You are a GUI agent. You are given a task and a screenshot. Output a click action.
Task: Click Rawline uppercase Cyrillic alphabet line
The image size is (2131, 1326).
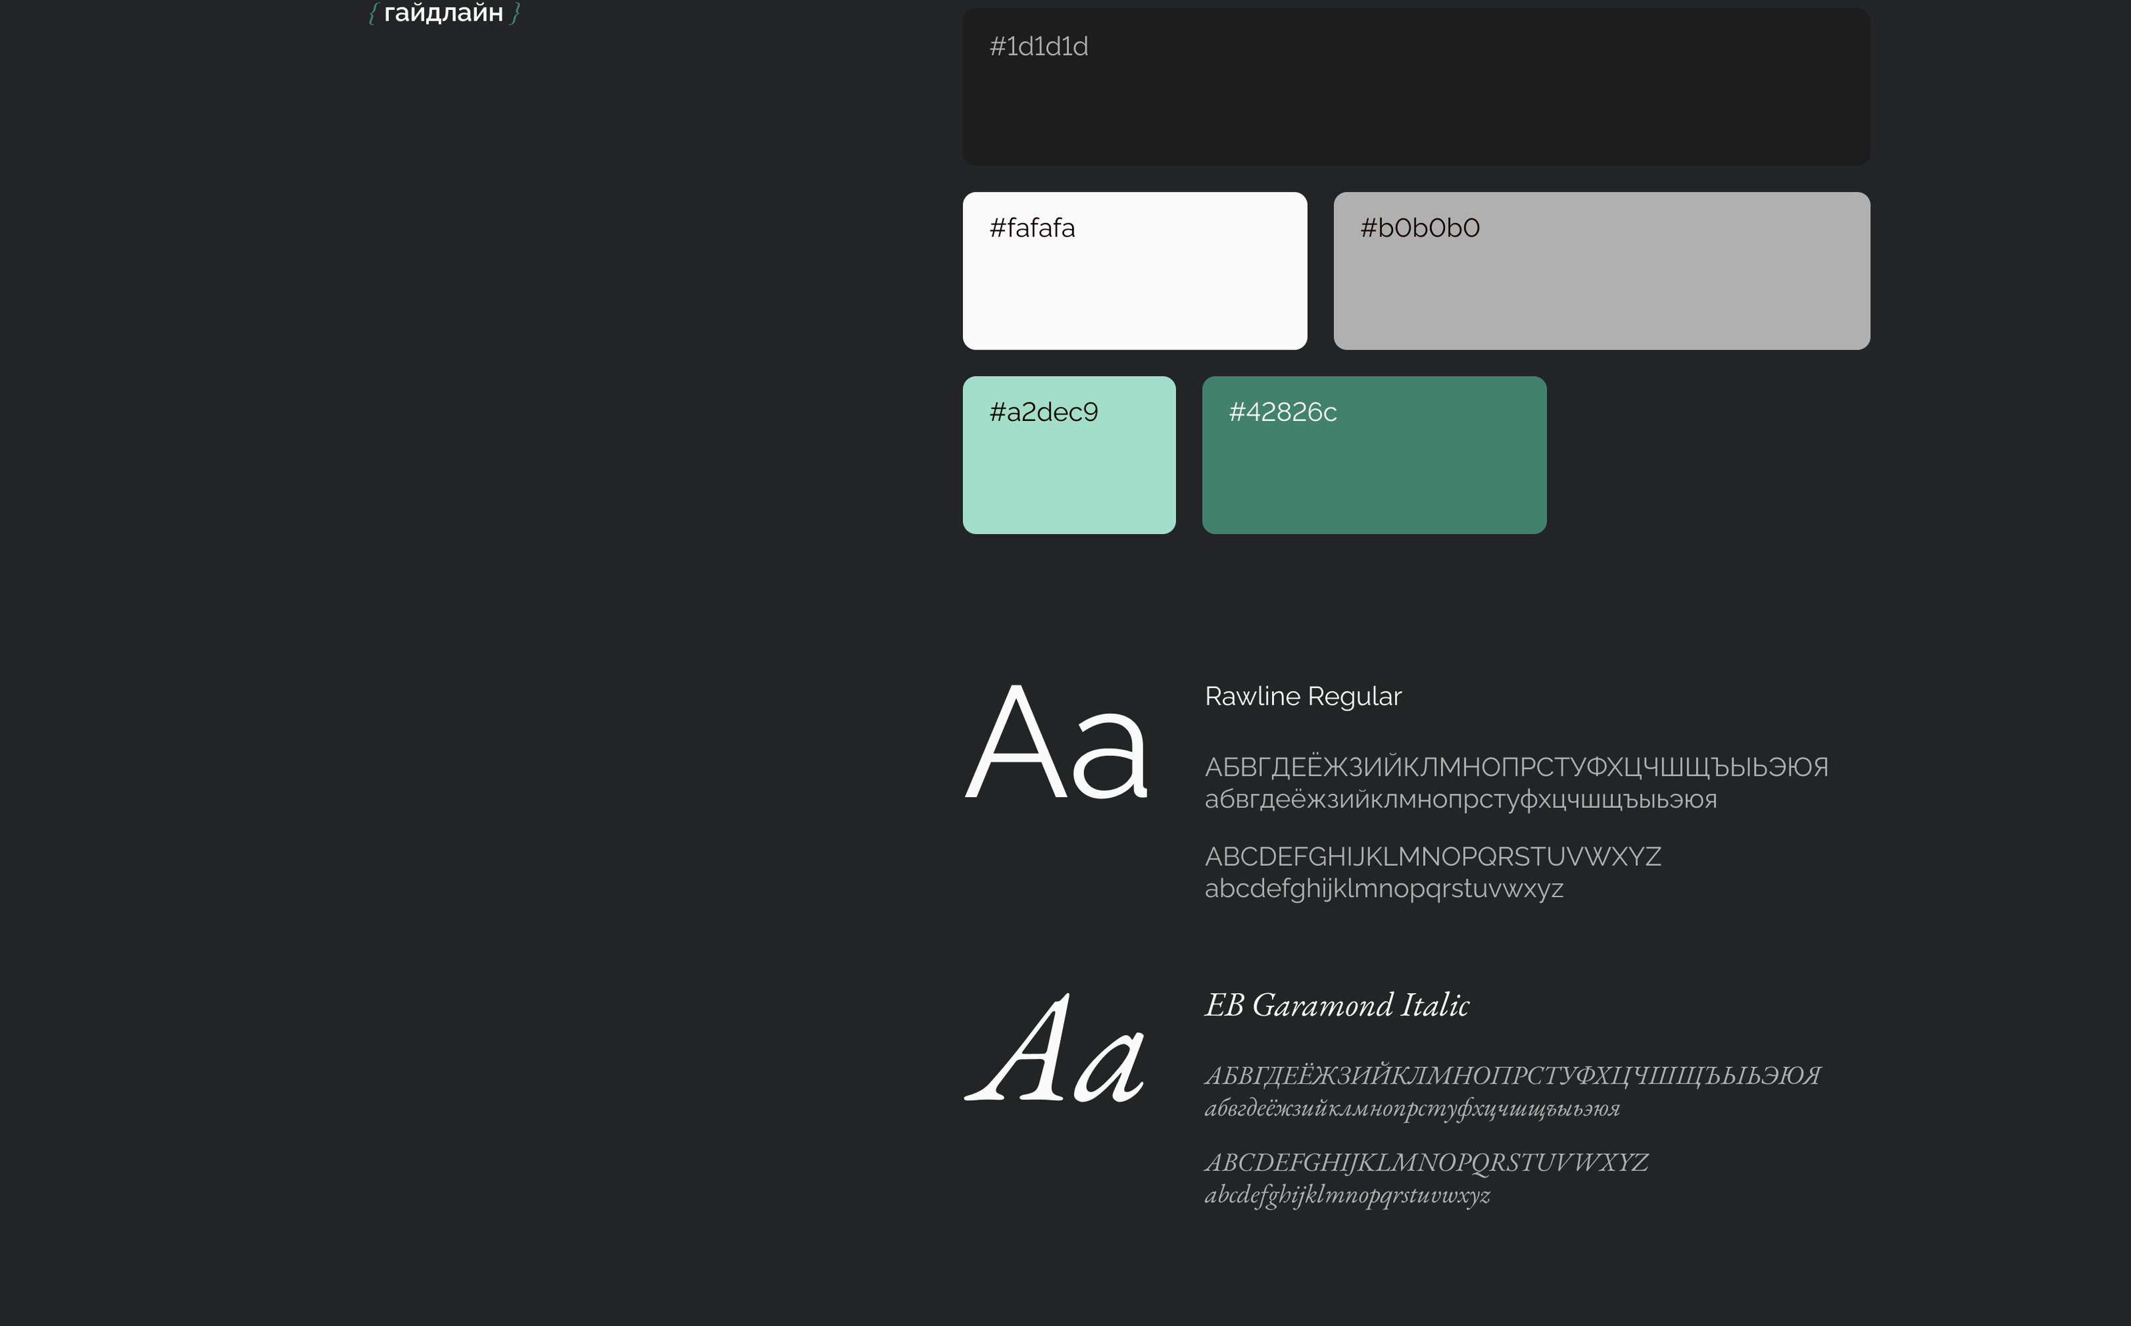(1516, 767)
